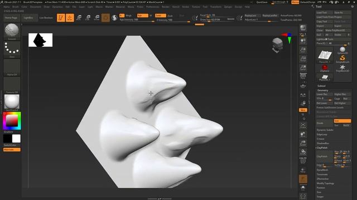Select the SimpleBrush tool
This screenshot has height=200, width=357.
342,59
